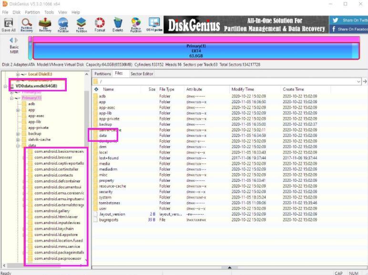Click the tree panel scroll-up arrow
The image size is (368, 275).
(x=87, y=74)
